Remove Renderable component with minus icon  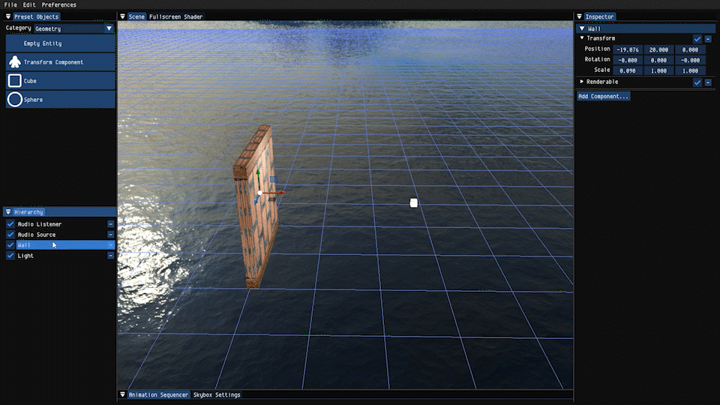708,82
